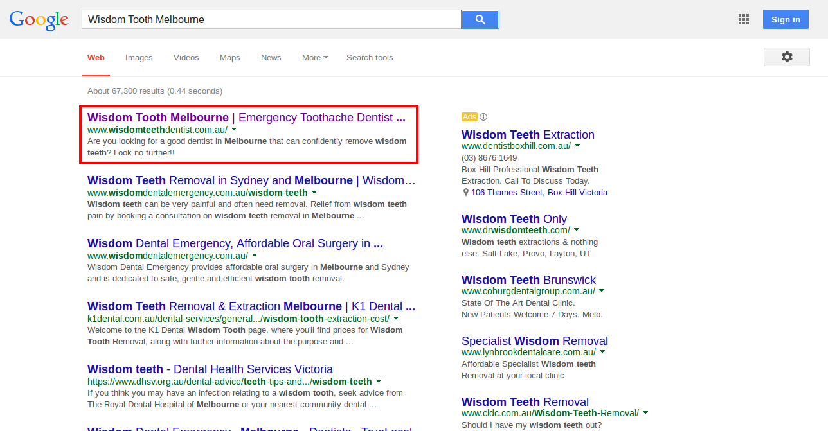The height and width of the screenshot is (431, 828).
Task: Open the settings gear menu
Action: click(x=787, y=57)
